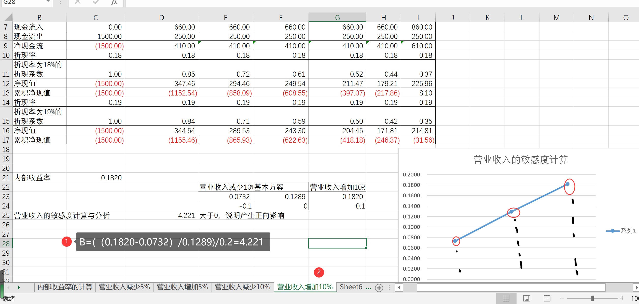Select the Sheet6 tab
The width and height of the screenshot is (639, 304).
(x=351, y=287)
